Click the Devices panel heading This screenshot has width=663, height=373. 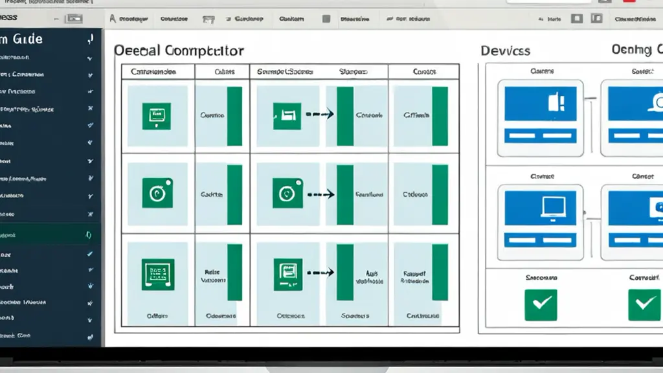pos(505,51)
